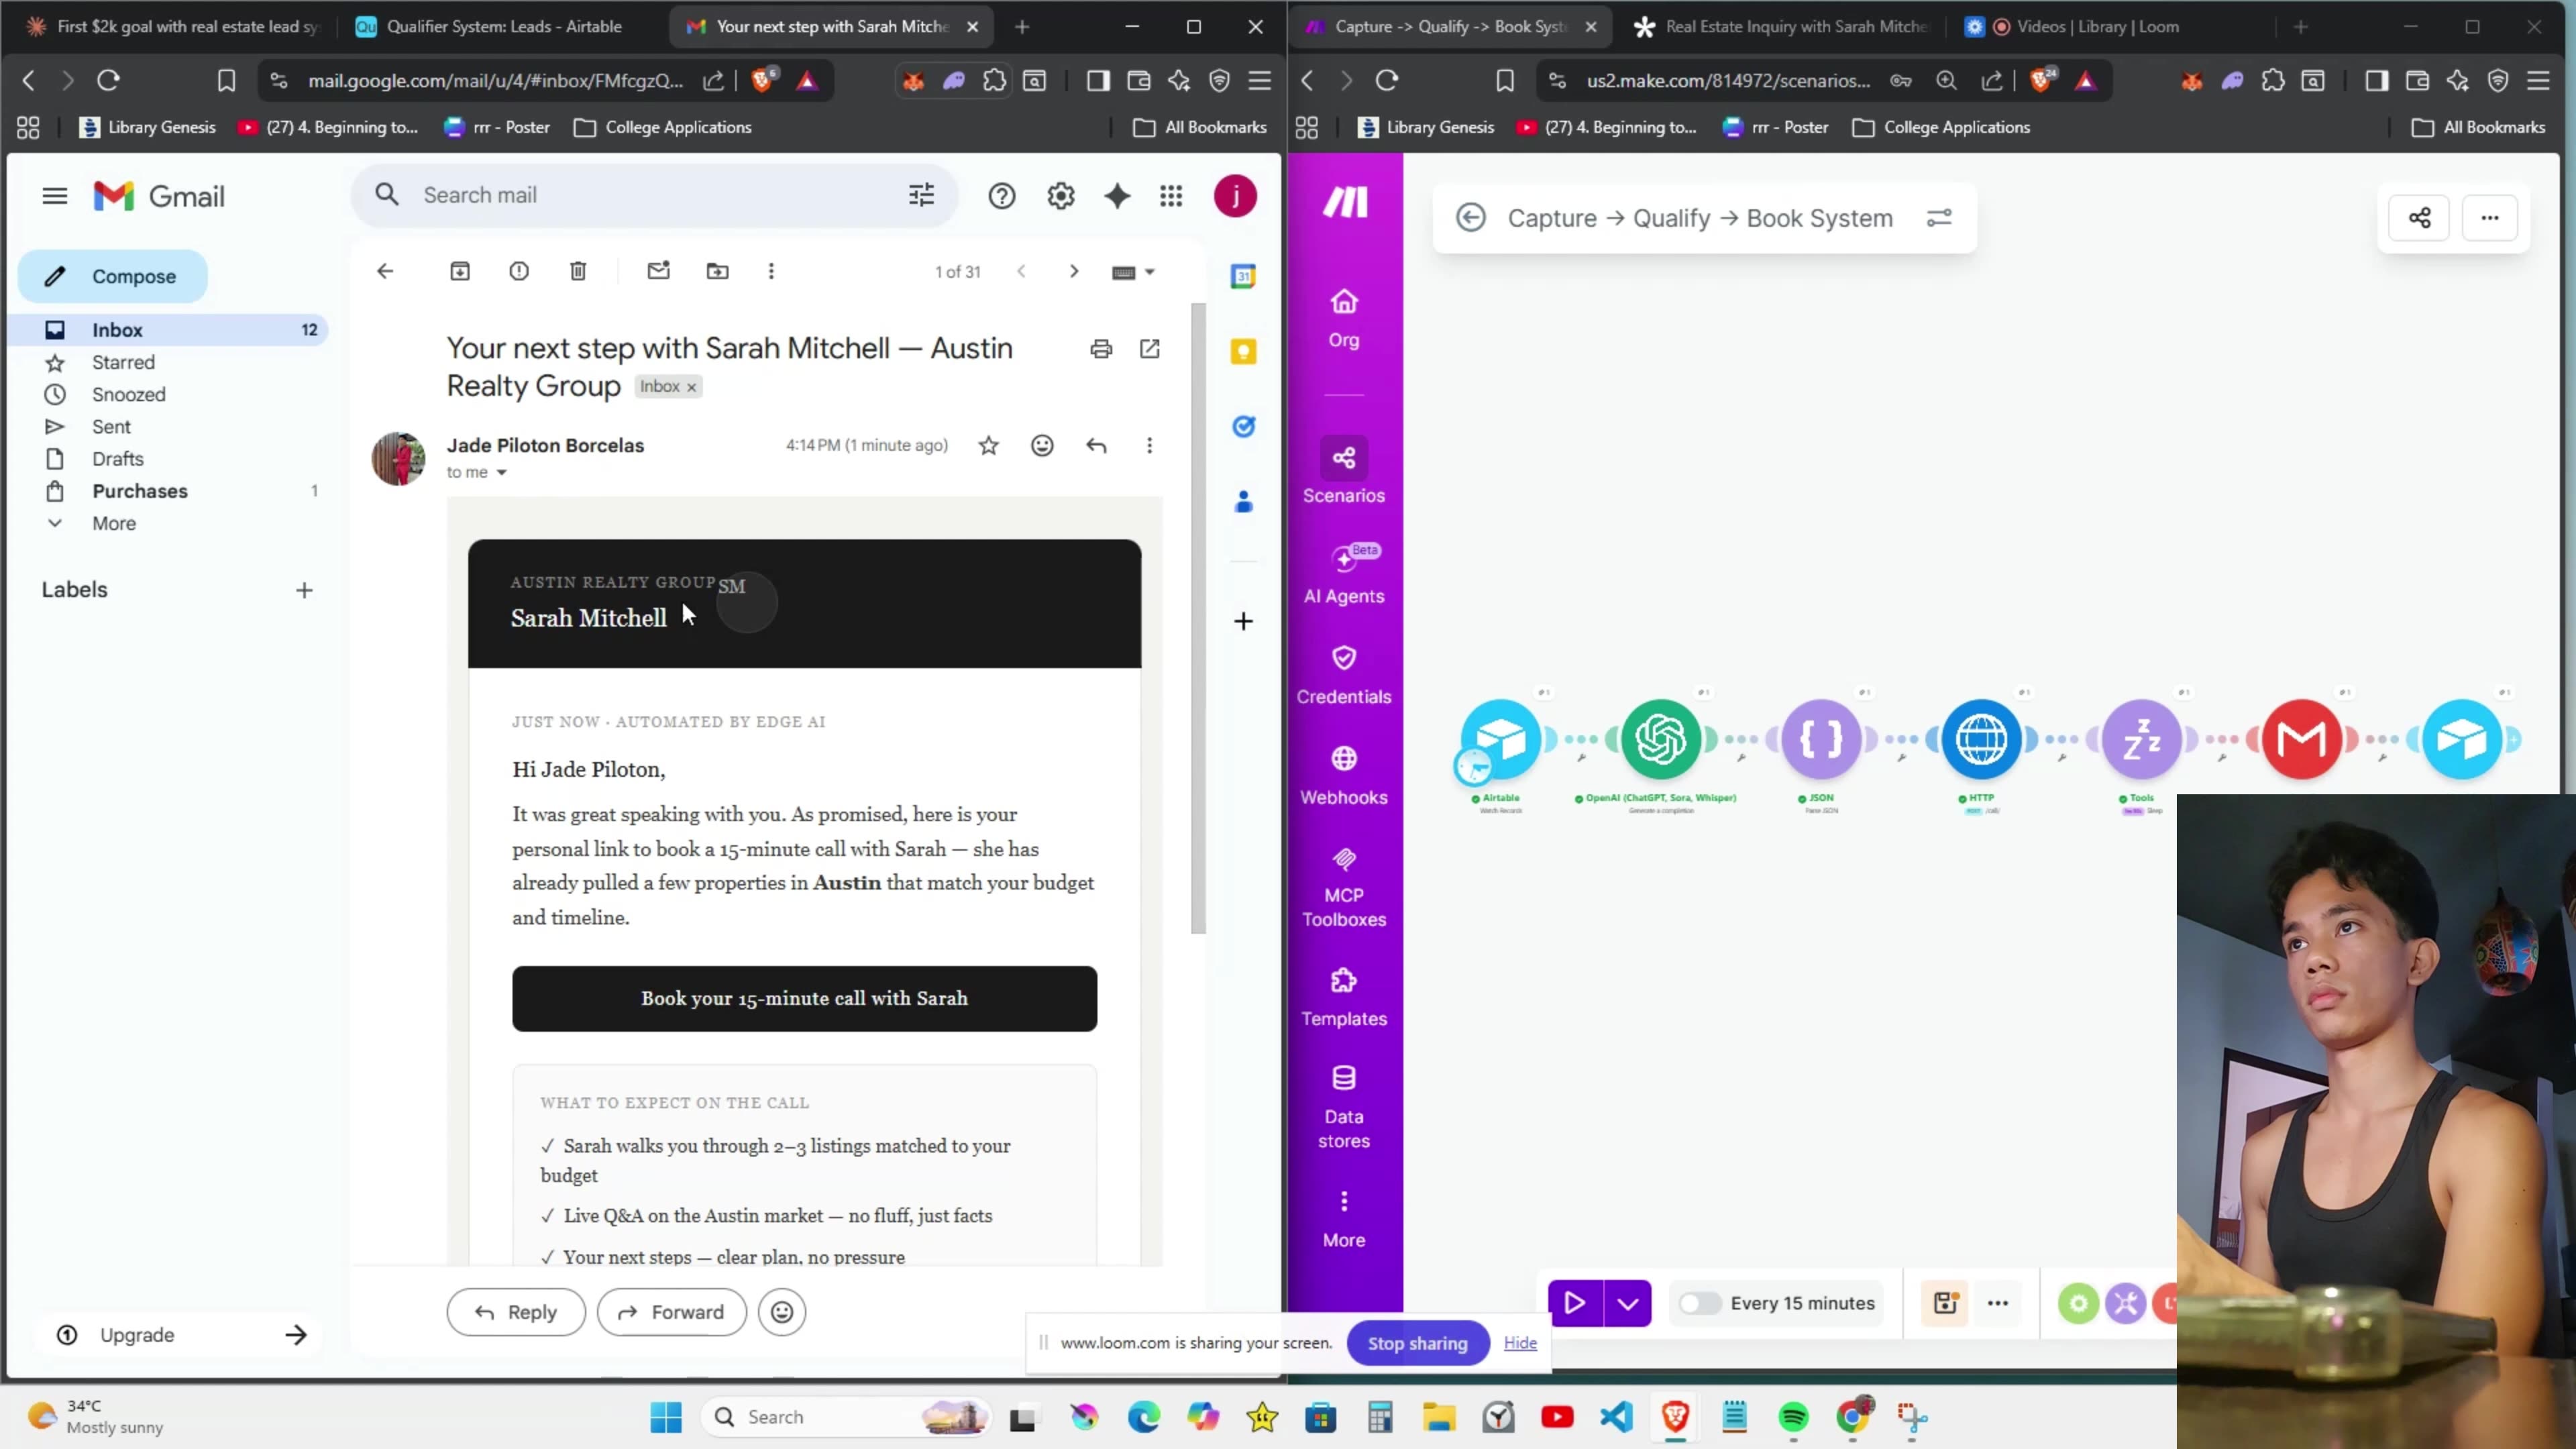Show Gmail search options

[x=921, y=195]
